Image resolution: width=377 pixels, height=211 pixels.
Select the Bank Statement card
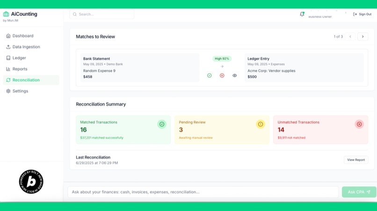(140, 68)
